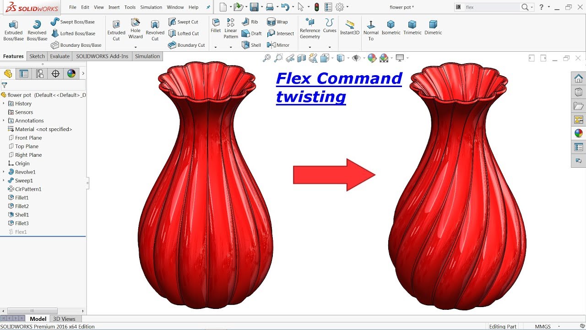Image resolution: width=586 pixels, height=330 pixels.
Task: Open the ConfigurationManager tab
Action: click(x=40, y=74)
